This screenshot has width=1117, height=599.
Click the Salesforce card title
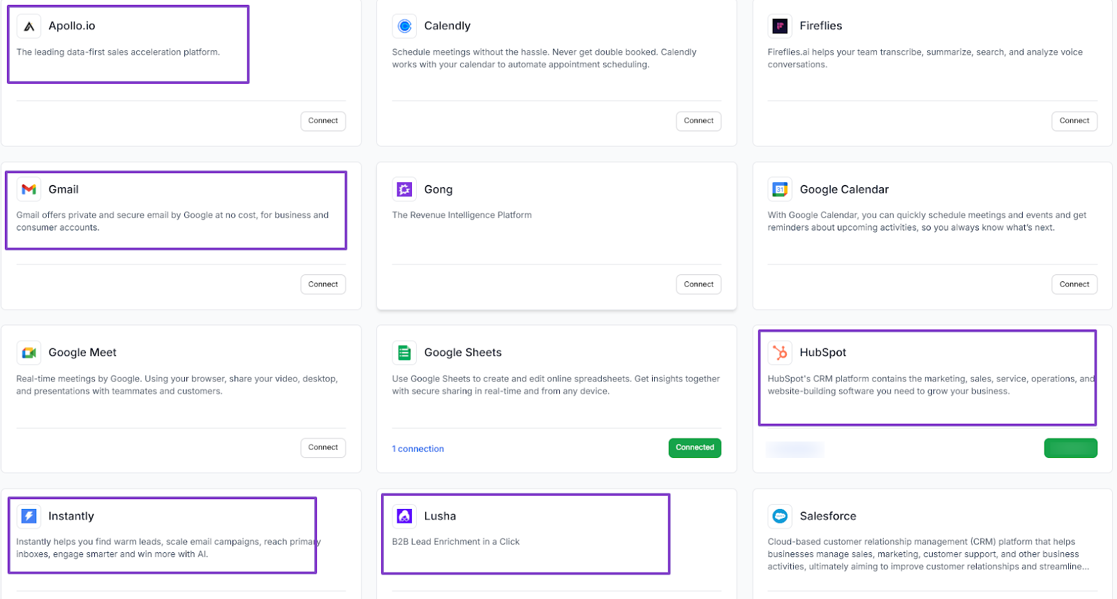828,516
